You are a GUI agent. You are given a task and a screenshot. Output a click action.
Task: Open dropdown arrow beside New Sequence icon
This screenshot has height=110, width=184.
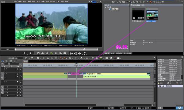point(29,59)
